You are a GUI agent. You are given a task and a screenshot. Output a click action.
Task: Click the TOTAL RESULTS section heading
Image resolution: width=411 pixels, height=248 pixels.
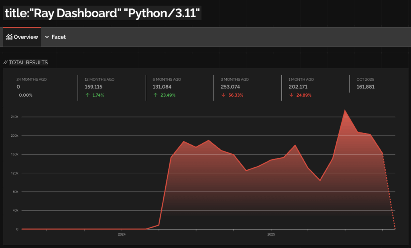point(26,62)
